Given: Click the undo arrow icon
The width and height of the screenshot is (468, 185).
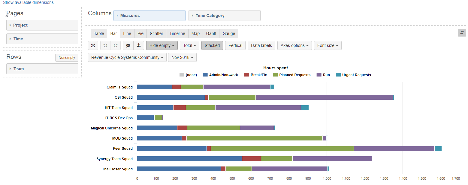Looking at the screenshot, I should click(x=105, y=45).
